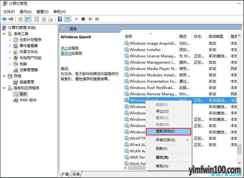Click the Back arrow toolbar icon

point(4,19)
